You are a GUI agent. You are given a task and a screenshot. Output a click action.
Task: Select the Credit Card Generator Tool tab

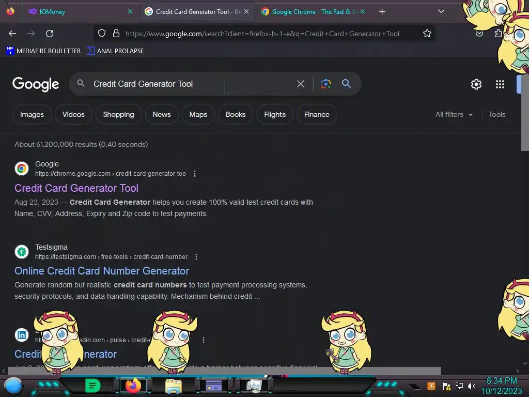click(x=197, y=12)
